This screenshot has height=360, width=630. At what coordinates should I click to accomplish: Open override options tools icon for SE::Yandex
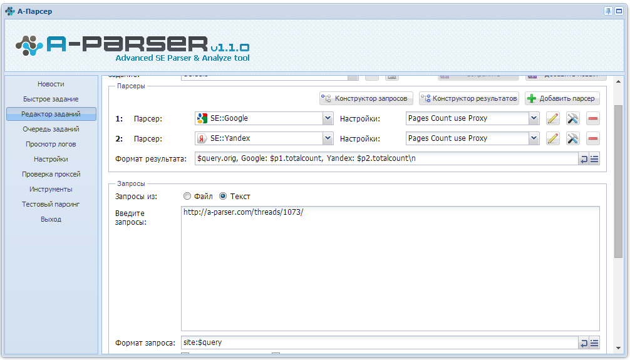point(572,138)
